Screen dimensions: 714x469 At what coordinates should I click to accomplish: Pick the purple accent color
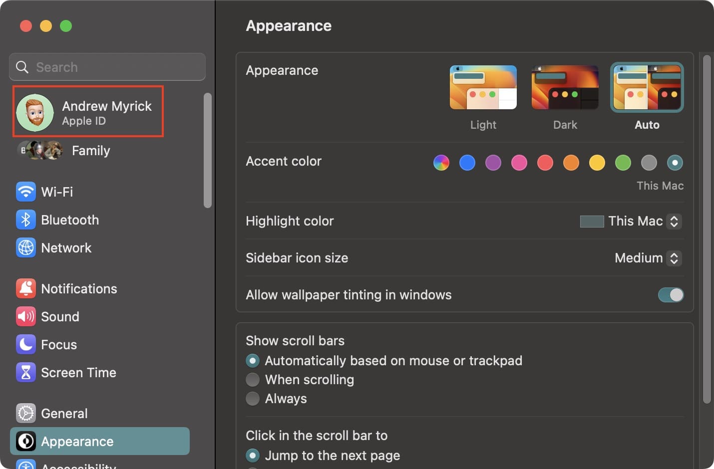click(493, 162)
